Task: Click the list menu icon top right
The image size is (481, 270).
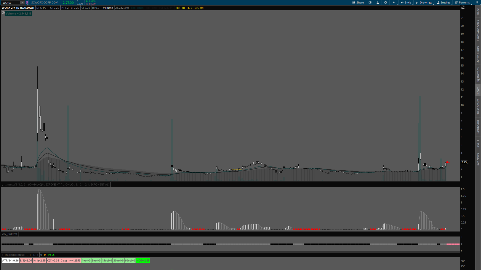Action: tap(477, 2)
